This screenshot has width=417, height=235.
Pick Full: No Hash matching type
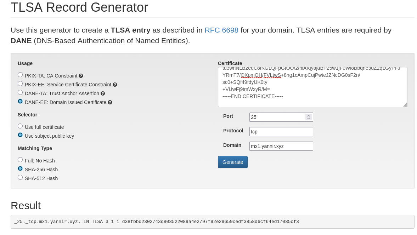[20, 160]
